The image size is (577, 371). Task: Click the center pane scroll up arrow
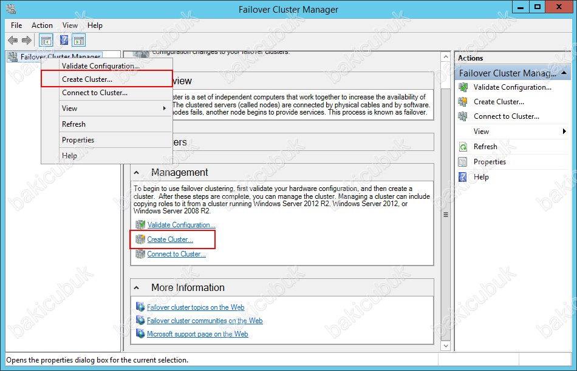point(446,56)
